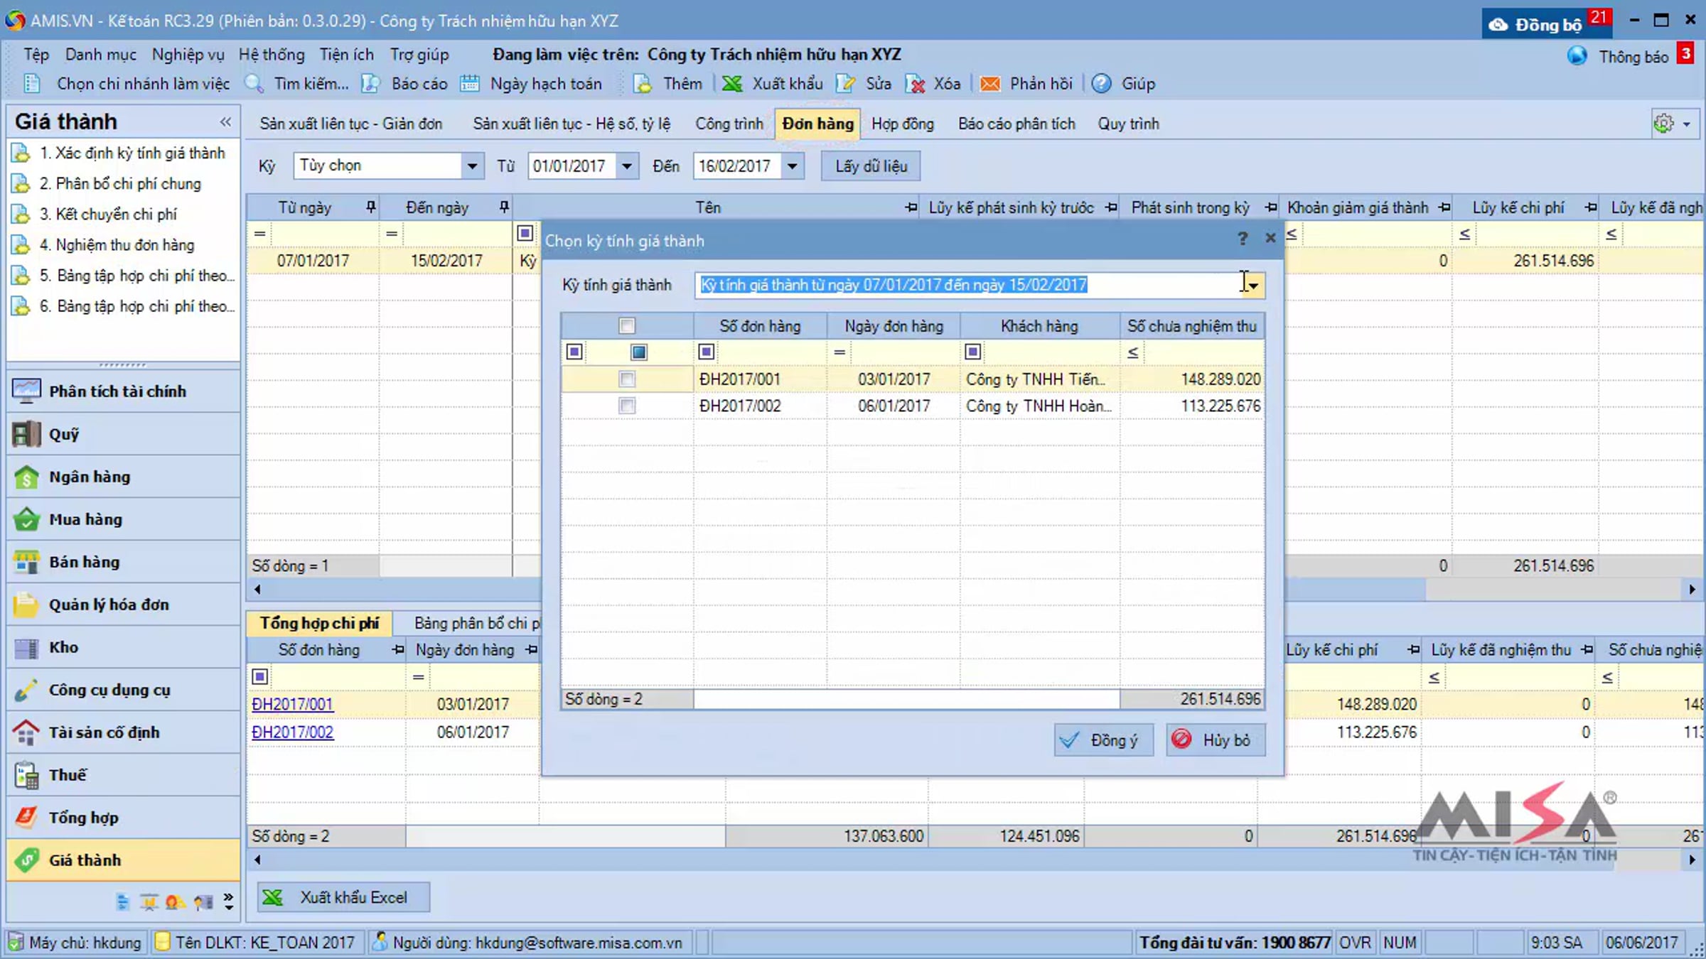Collapse the Giá thành side panel
This screenshot has height=959, width=1706.
[x=225, y=121]
